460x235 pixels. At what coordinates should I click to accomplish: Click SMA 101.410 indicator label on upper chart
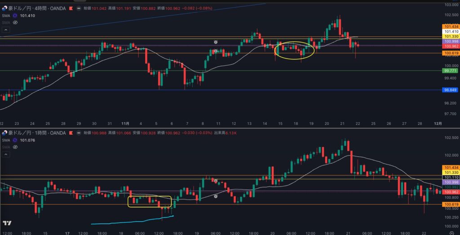pyautogui.click(x=27, y=15)
